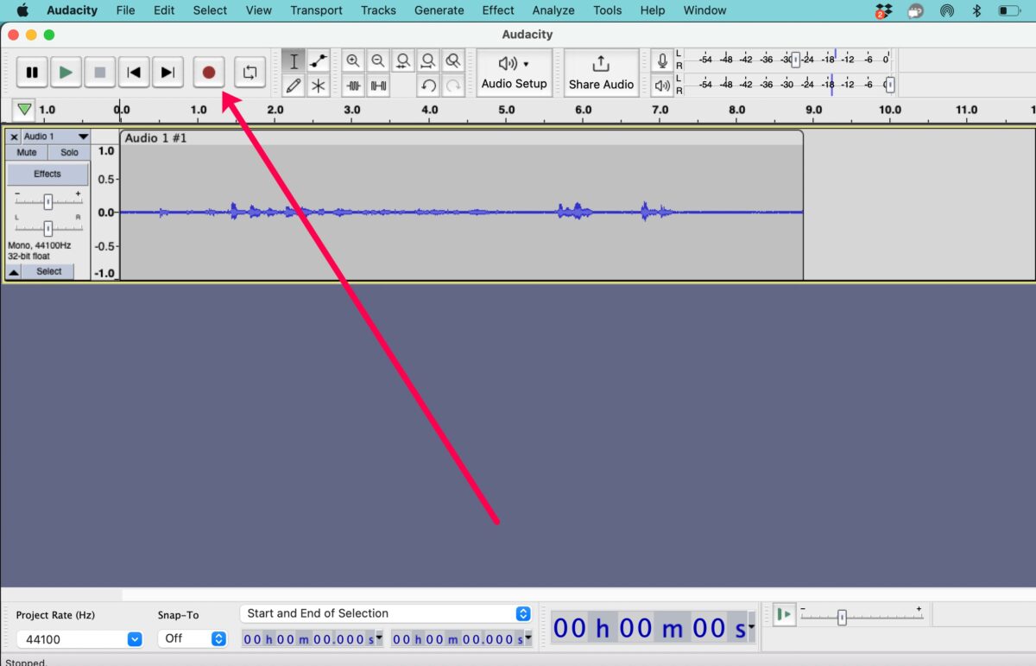Silence audio selection icon

click(x=378, y=86)
